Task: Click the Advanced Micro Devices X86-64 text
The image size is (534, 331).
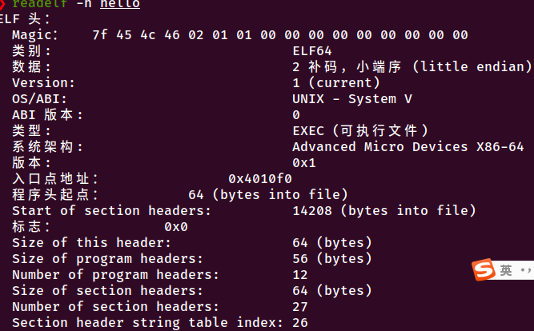Action: pyautogui.click(x=408, y=147)
